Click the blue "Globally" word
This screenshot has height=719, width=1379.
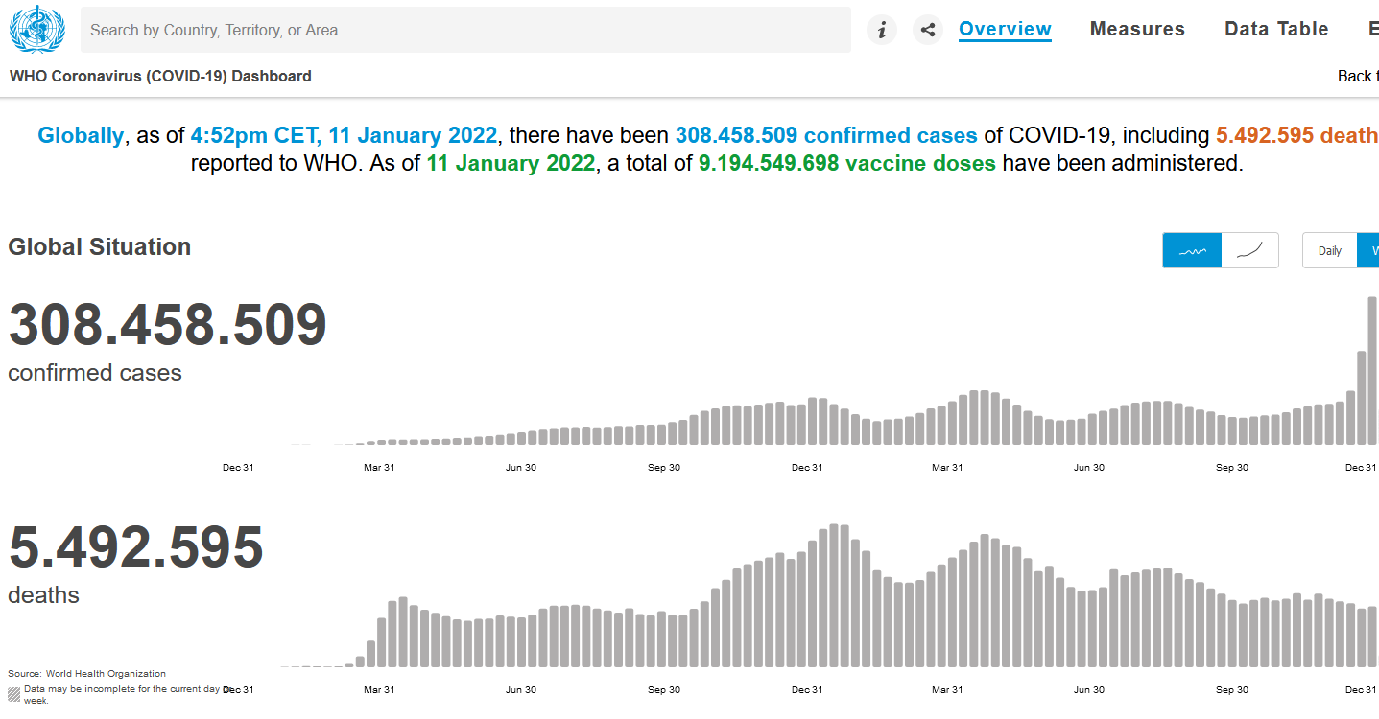tap(81, 135)
